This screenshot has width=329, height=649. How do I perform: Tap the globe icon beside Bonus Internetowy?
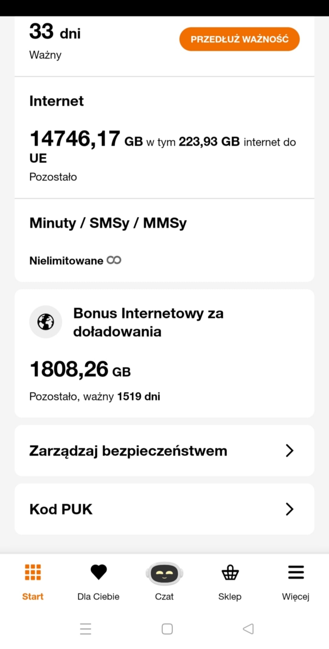coord(46,322)
